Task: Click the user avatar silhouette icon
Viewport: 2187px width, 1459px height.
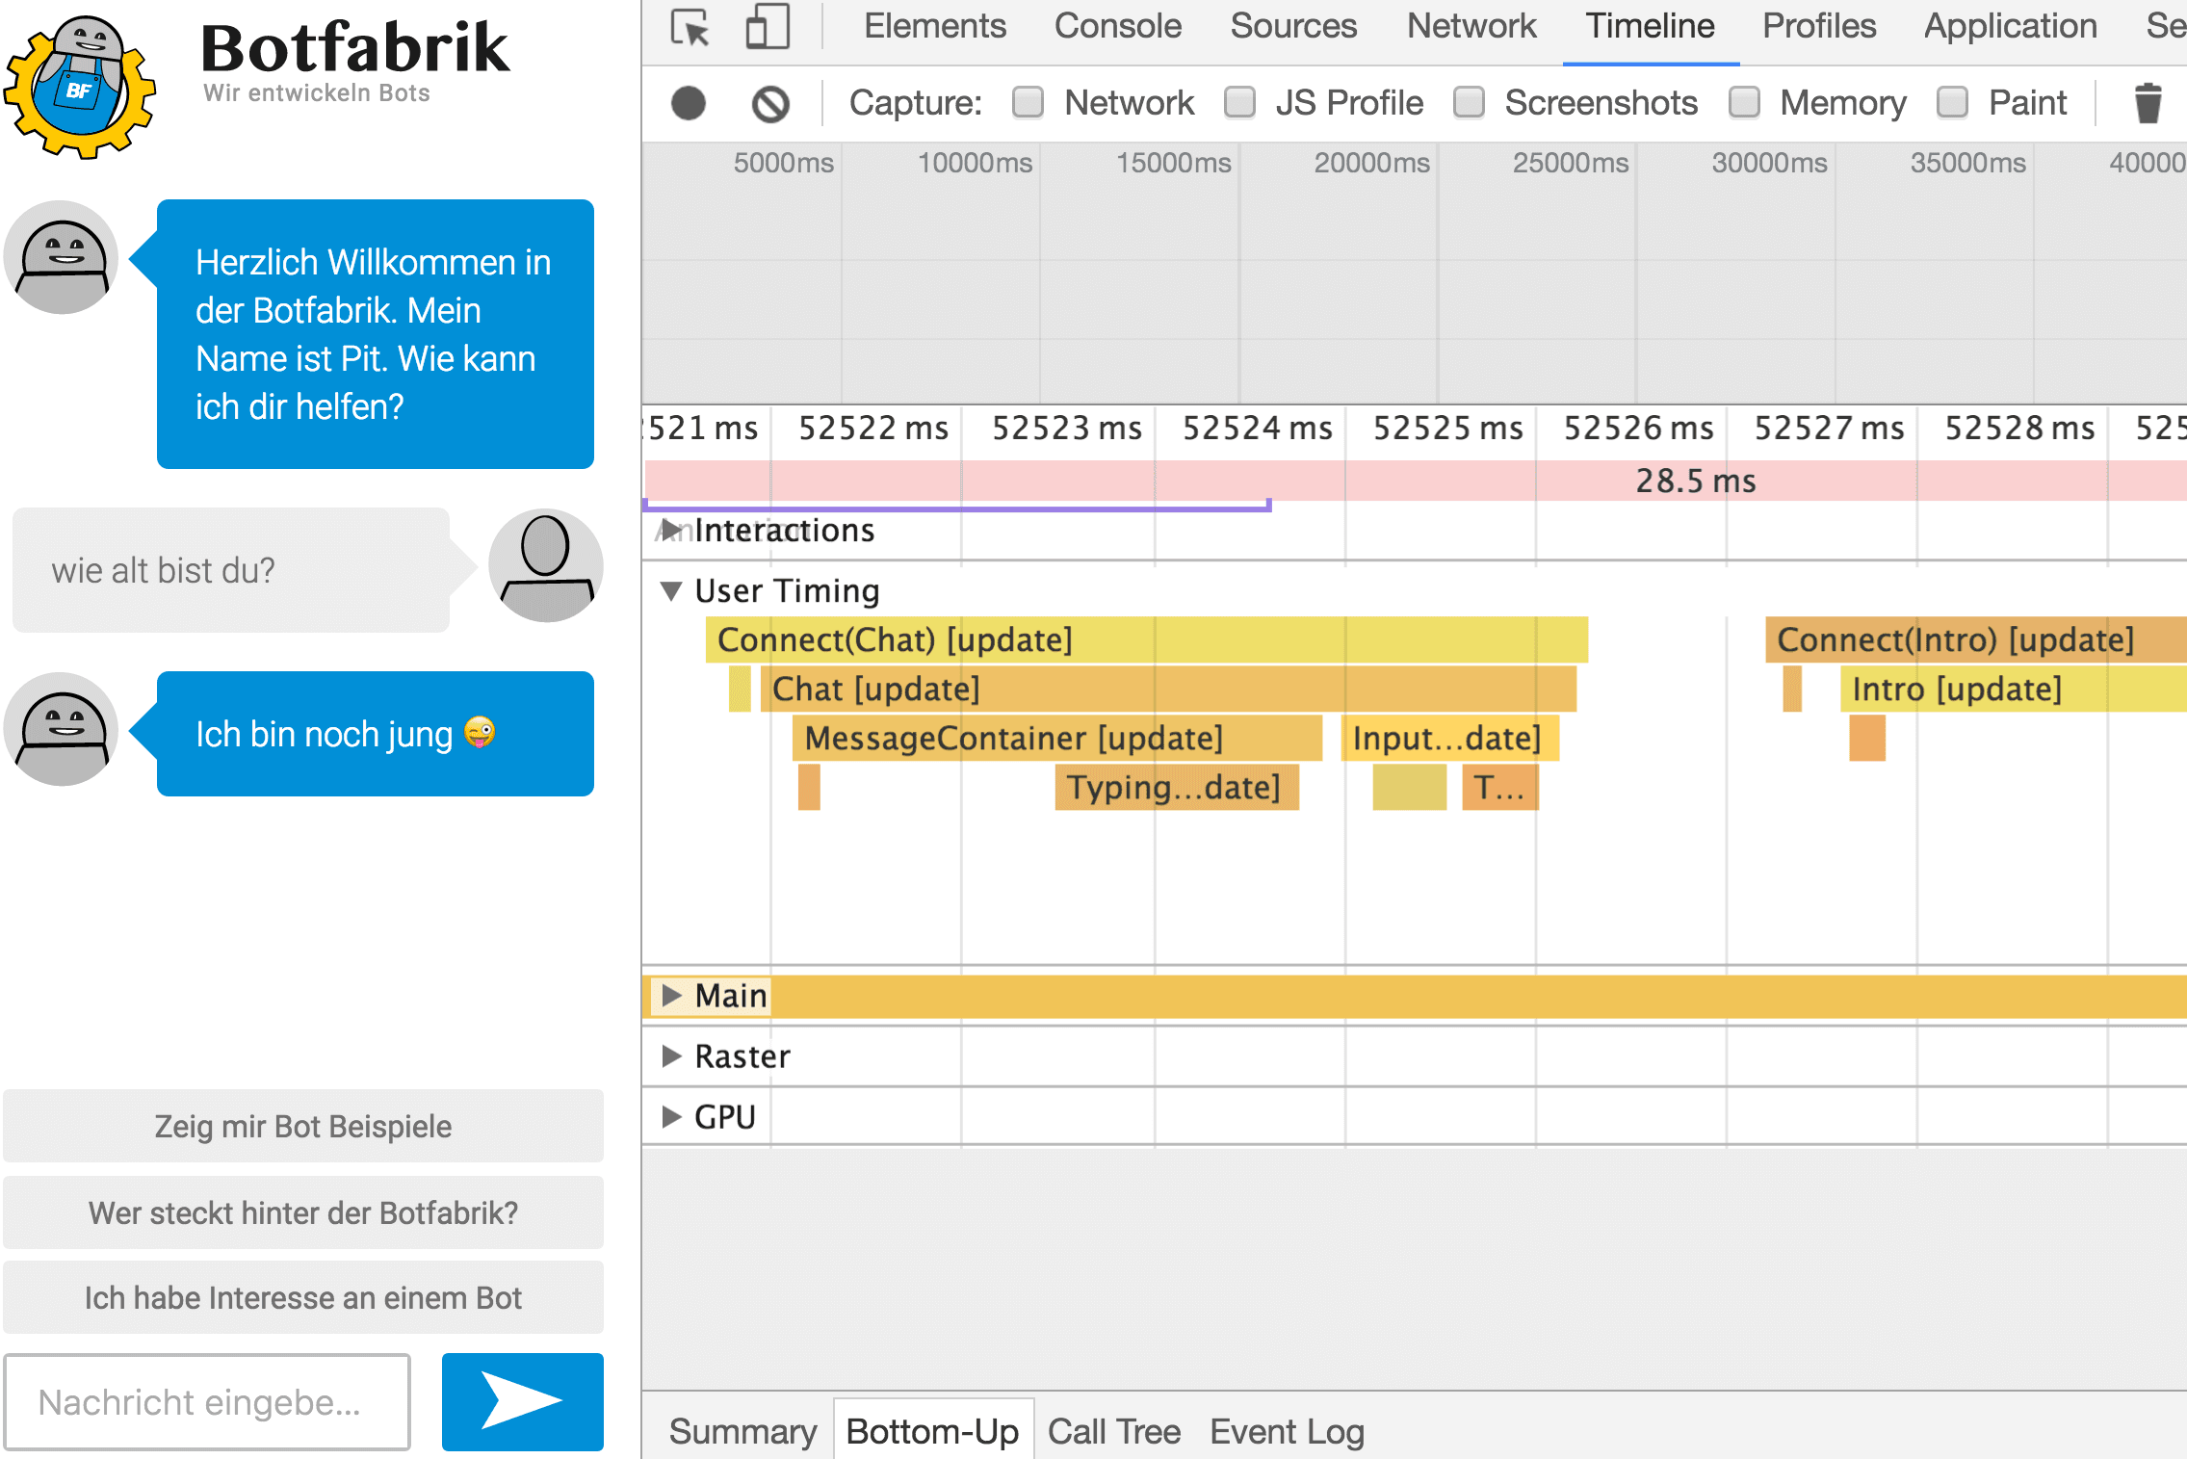Action: tap(545, 566)
